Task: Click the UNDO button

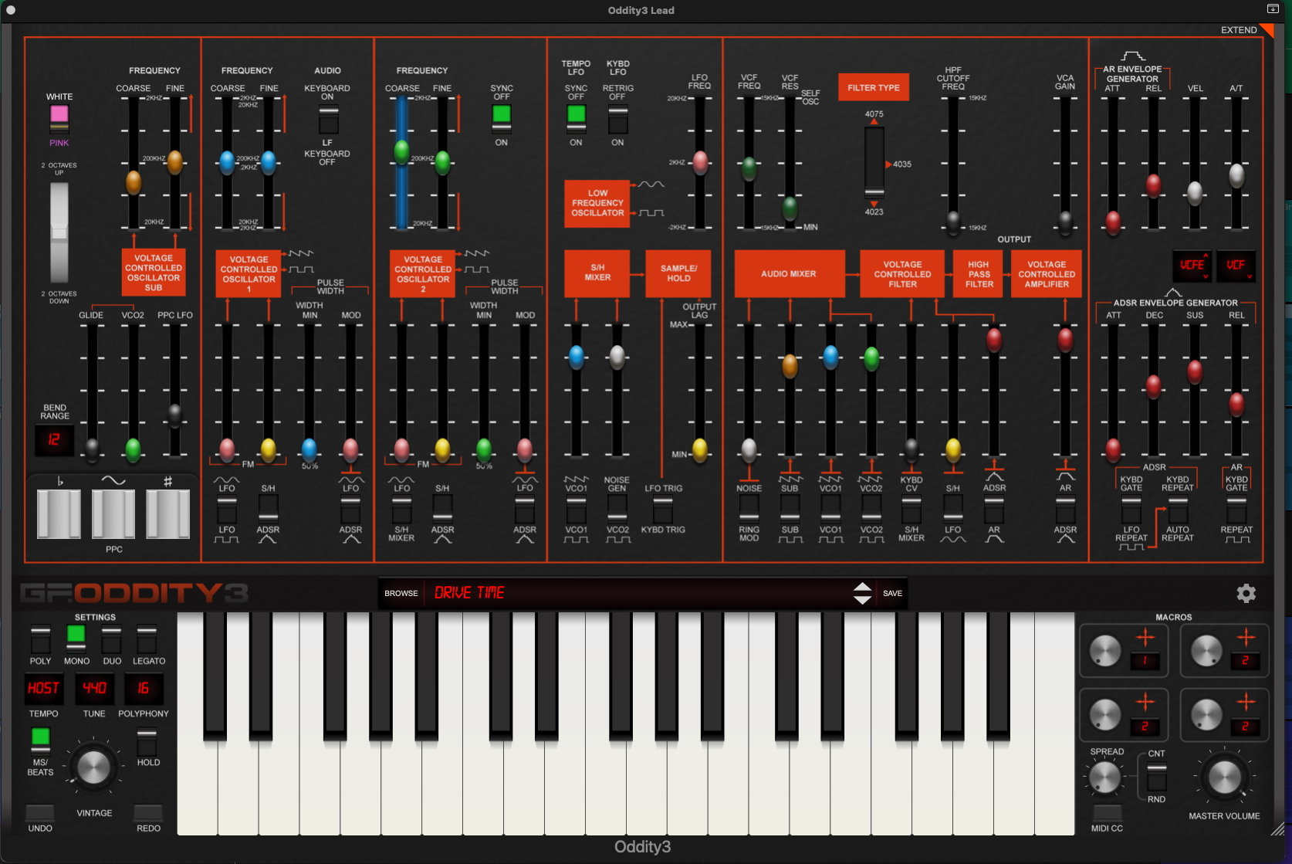Action: click(40, 813)
